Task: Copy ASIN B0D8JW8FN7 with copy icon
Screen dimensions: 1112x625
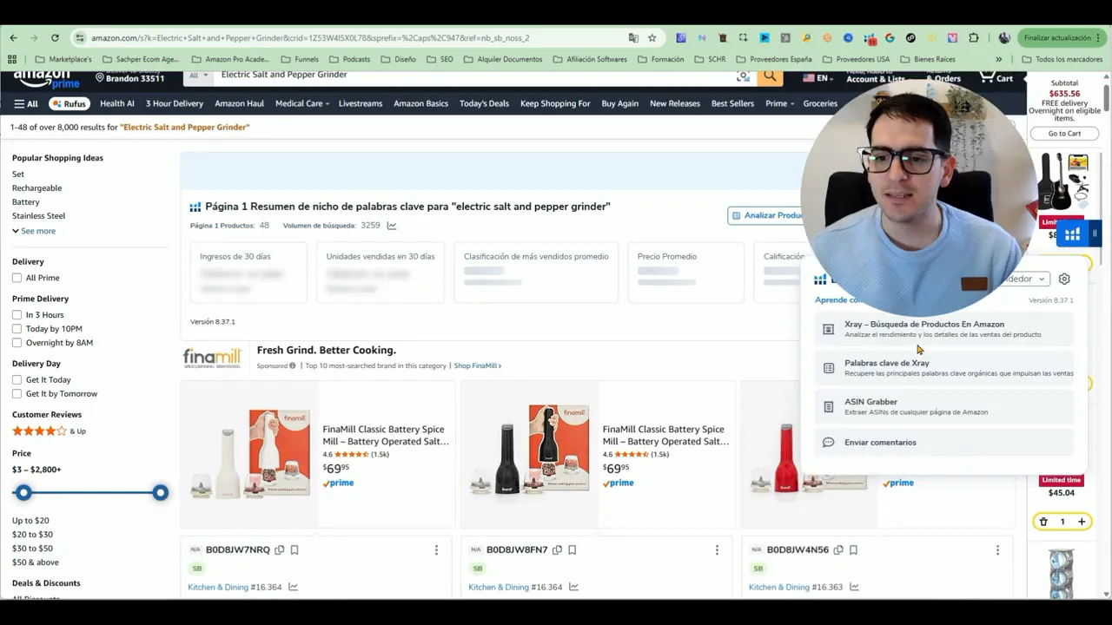Action: tap(557, 549)
